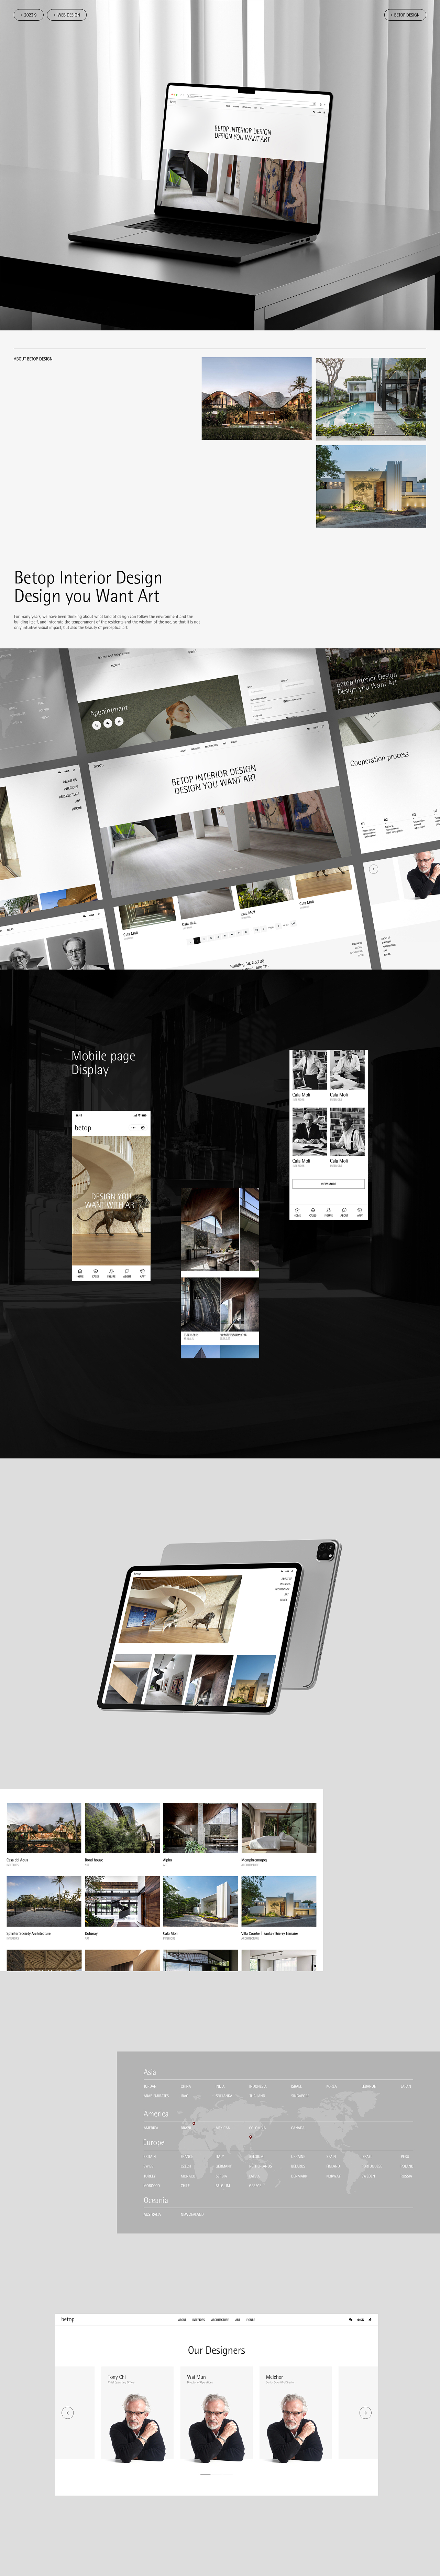Open the Wai Mun designer card
Viewport: 440px width, 2576px height.
point(217,2415)
